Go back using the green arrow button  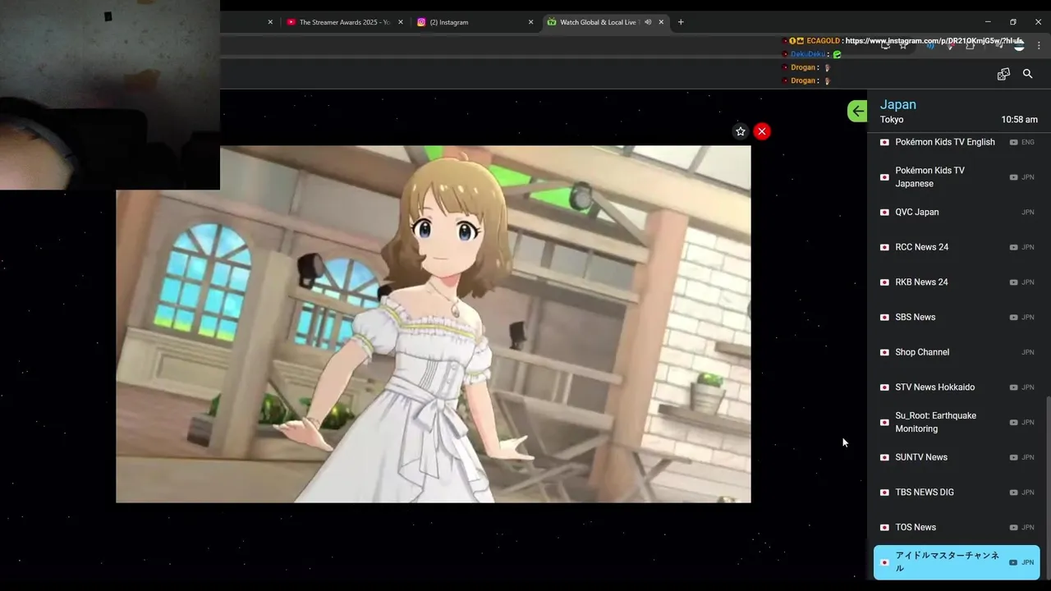(x=857, y=111)
